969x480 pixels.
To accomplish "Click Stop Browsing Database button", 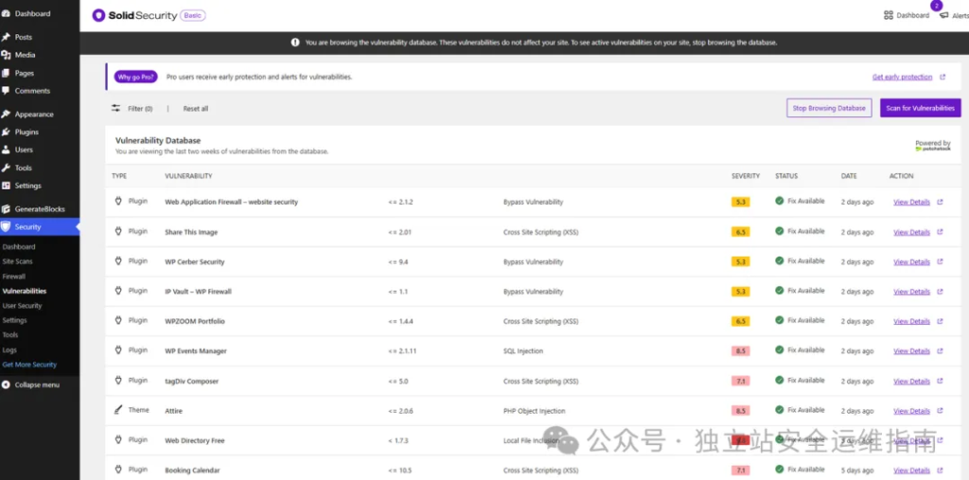I will pyautogui.click(x=829, y=108).
